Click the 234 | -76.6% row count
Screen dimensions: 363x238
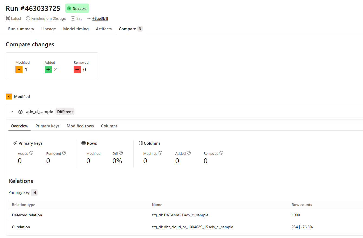tap(302, 227)
